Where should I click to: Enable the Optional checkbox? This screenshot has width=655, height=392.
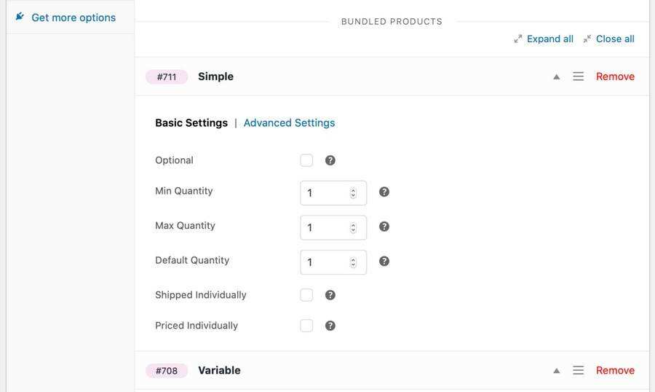click(306, 160)
